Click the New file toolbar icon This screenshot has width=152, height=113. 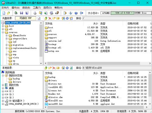[x=4, y=13]
